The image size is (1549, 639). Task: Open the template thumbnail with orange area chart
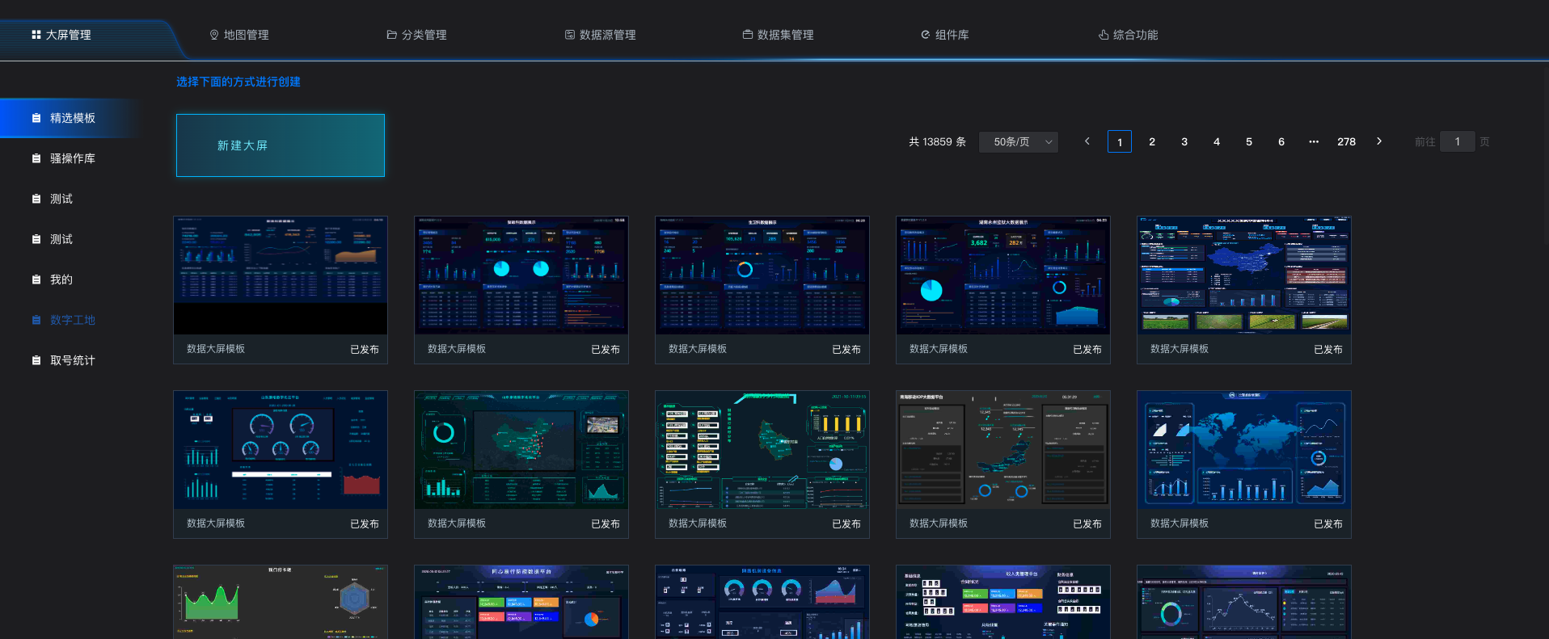coord(281,275)
